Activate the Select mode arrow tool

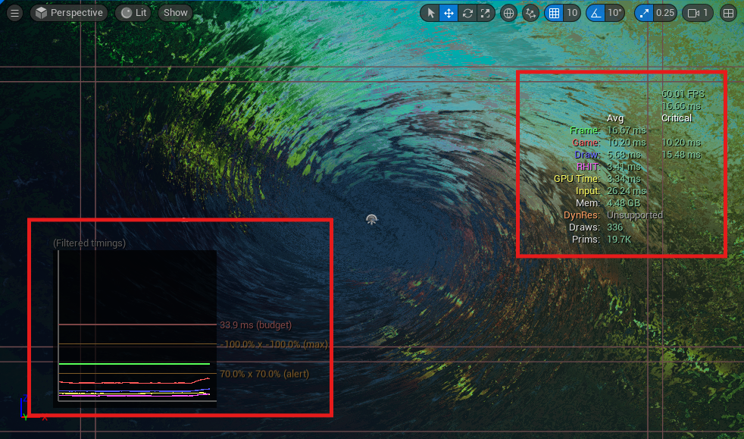coord(430,13)
